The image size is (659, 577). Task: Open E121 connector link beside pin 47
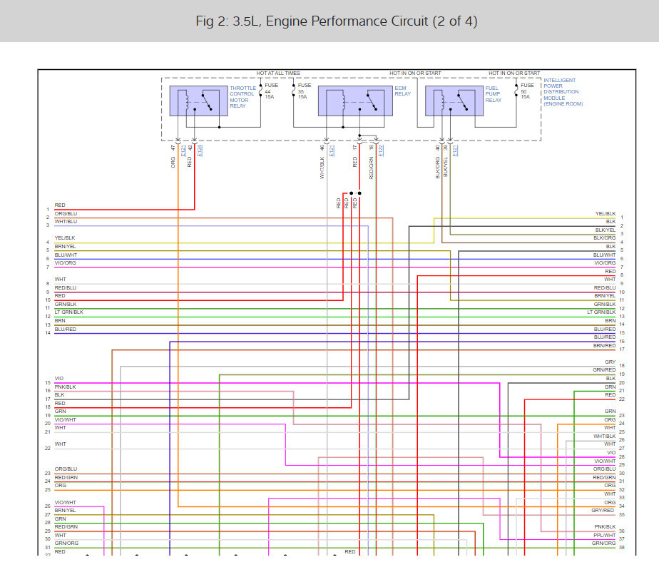tap(183, 151)
